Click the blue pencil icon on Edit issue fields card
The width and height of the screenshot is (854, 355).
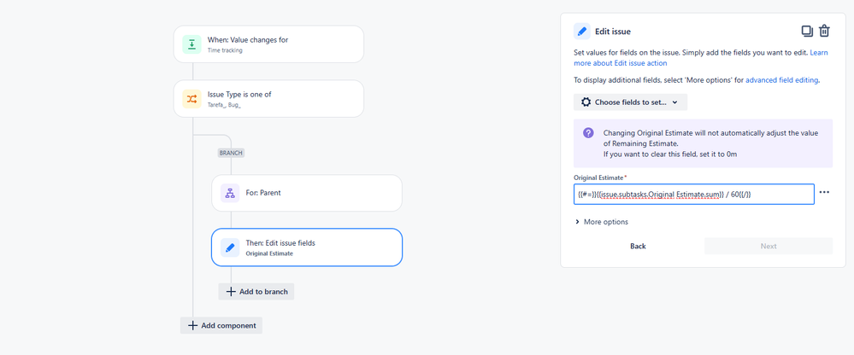pos(230,247)
